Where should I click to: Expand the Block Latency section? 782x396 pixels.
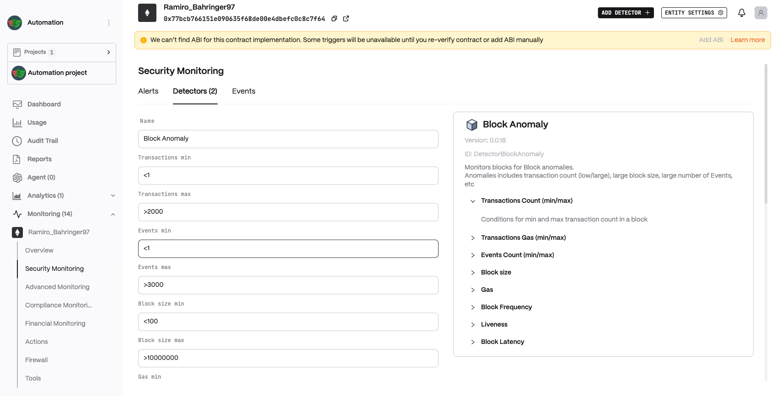tap(473, 342)
